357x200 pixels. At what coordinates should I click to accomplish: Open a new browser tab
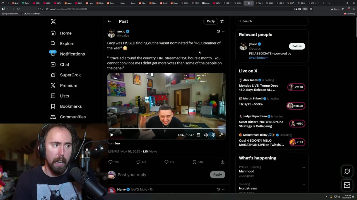click(x=324, y=3)
